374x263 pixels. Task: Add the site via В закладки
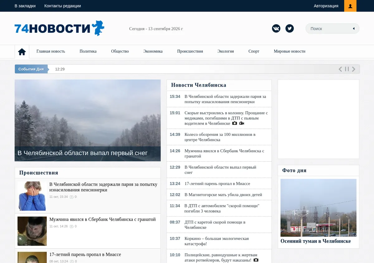(x=25, y=6)
